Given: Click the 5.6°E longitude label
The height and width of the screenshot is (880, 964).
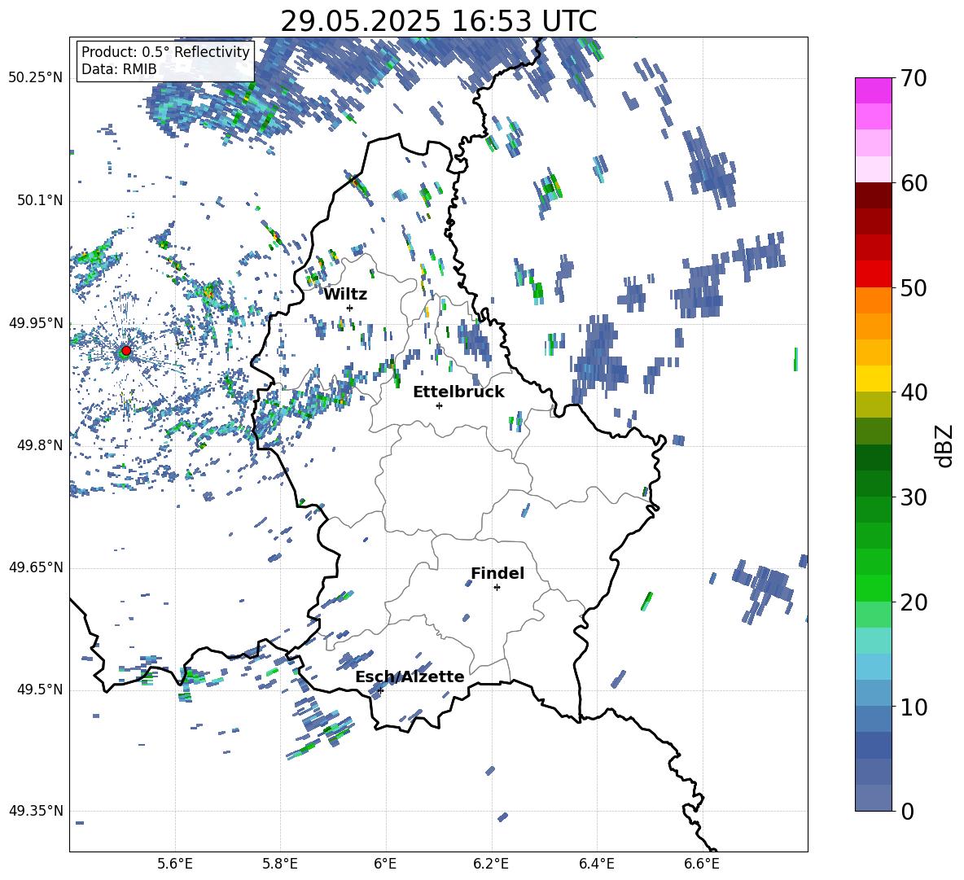Looking at the screenshot, I should pyautogui.click(x=175, y=865).
